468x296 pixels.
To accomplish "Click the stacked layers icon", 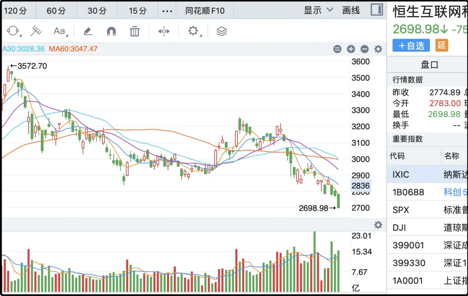I will (221, 31).
